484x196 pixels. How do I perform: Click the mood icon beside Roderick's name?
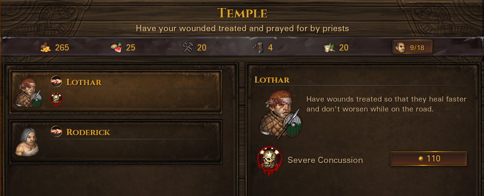pyautogui.click(x=56, y=131)
